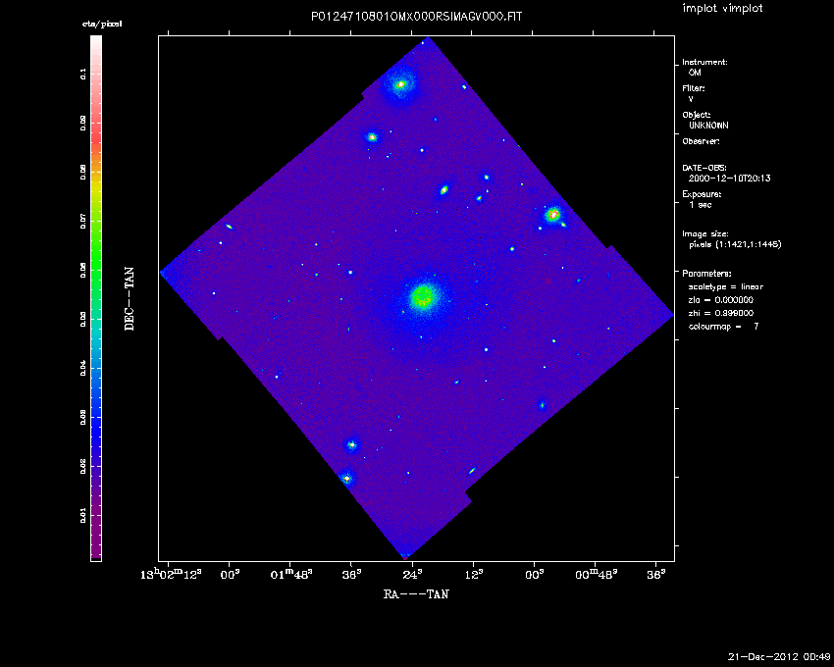The height and width of the screenshot is (667, 834).
Task: Click the 0.07 colorbar tick label
Action: [x=83, y=221]
